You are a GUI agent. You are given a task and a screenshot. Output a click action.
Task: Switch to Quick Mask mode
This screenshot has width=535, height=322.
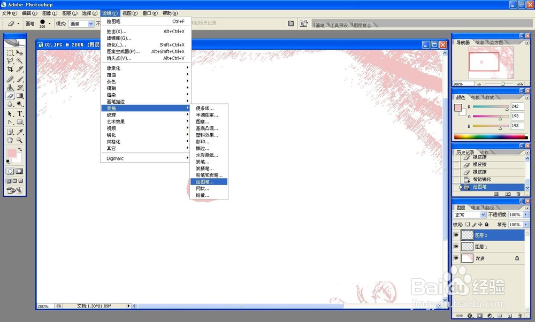point(19,171)
